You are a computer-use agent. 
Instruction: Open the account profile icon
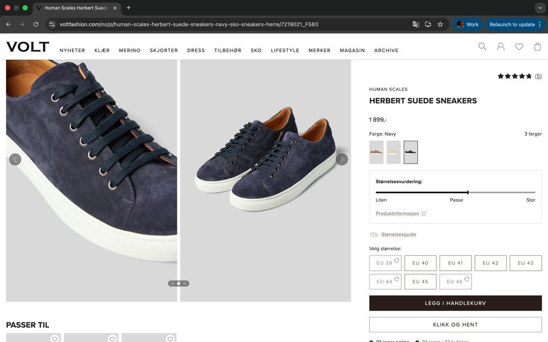pyautogui.click(x=501, y=46)
